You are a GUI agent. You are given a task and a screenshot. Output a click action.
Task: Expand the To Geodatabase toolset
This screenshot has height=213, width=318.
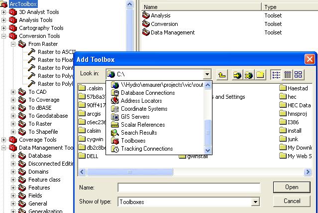(x=13, y=116)
